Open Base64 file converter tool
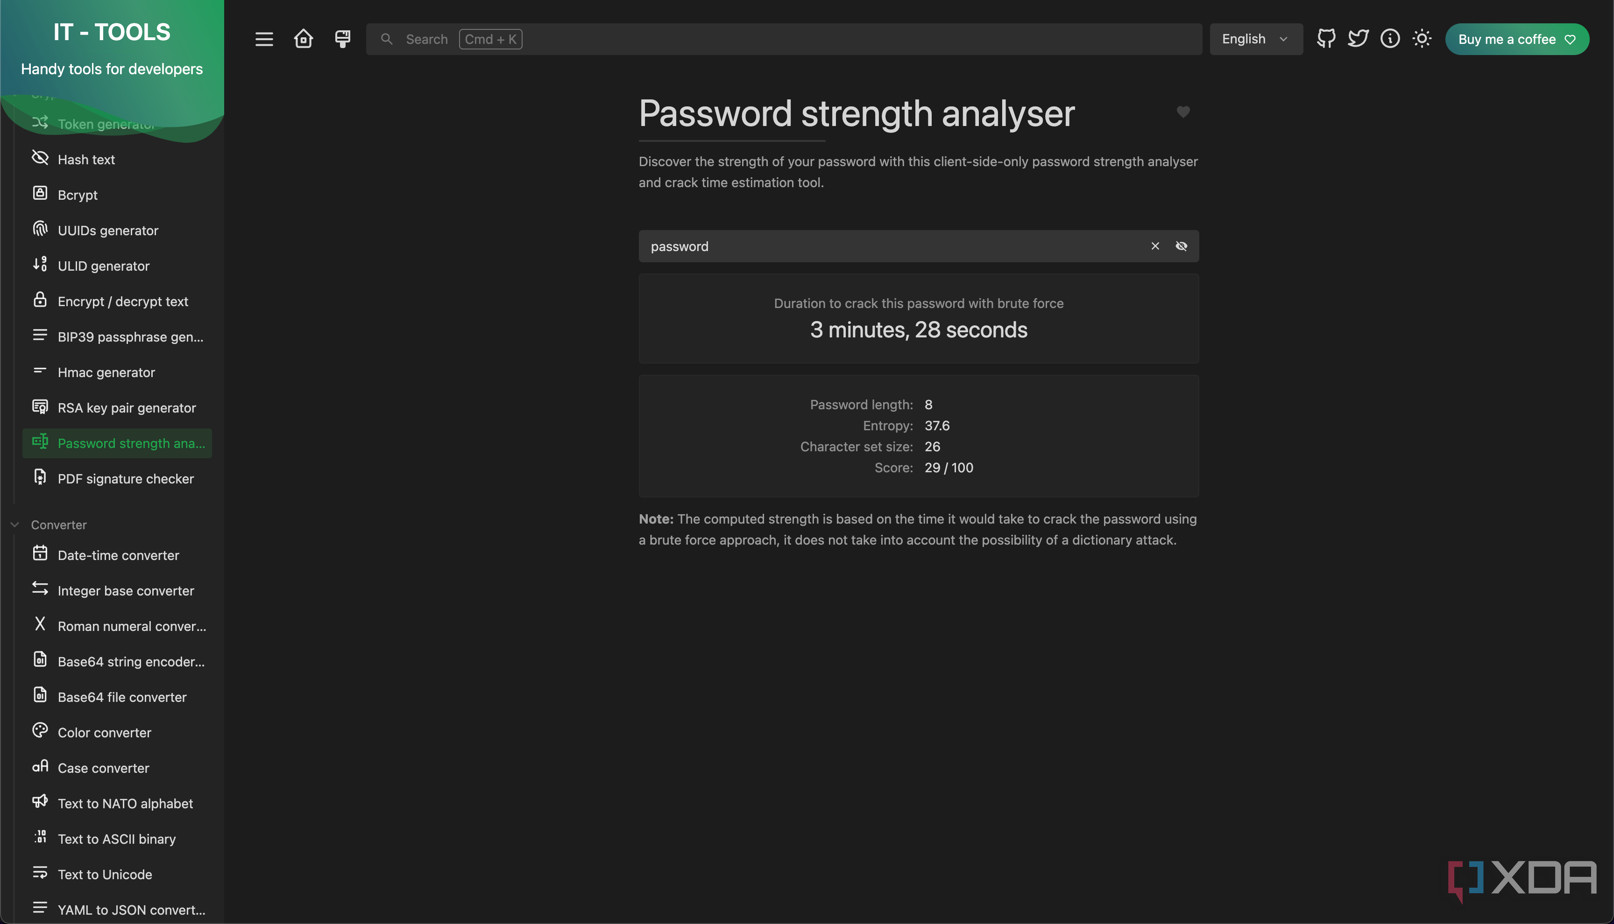The image size is (1614, 924). pyautogui.click(x=117, y=698)
